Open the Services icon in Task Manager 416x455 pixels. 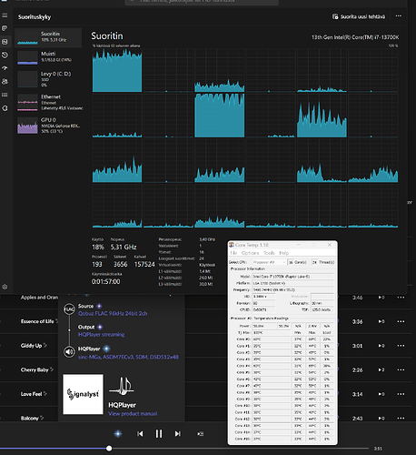coord(5,108)
